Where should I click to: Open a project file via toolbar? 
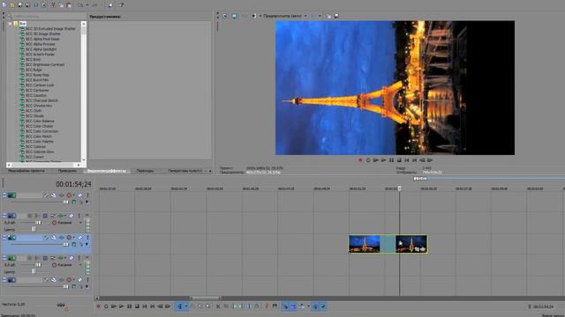11,5
